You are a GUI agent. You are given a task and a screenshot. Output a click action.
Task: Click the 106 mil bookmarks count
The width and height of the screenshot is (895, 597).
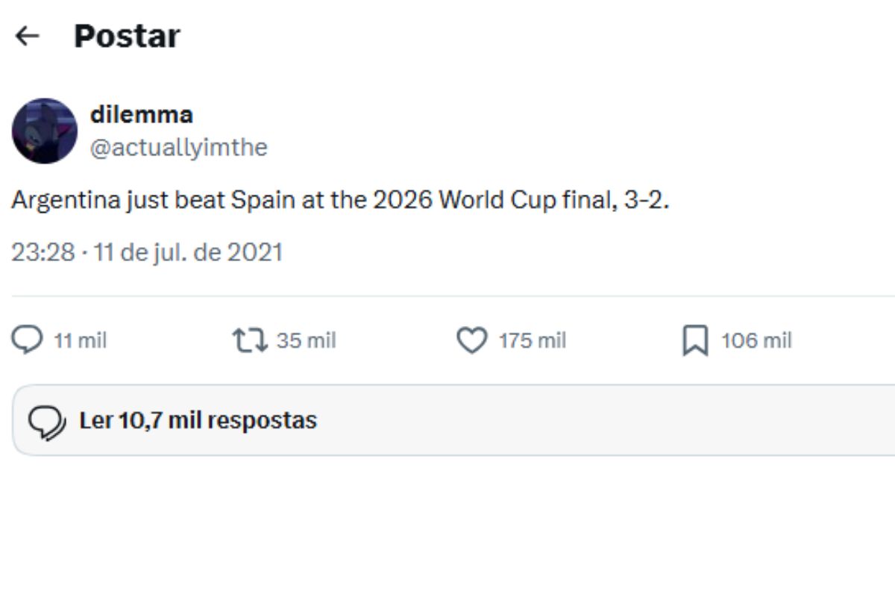point(756,341)
